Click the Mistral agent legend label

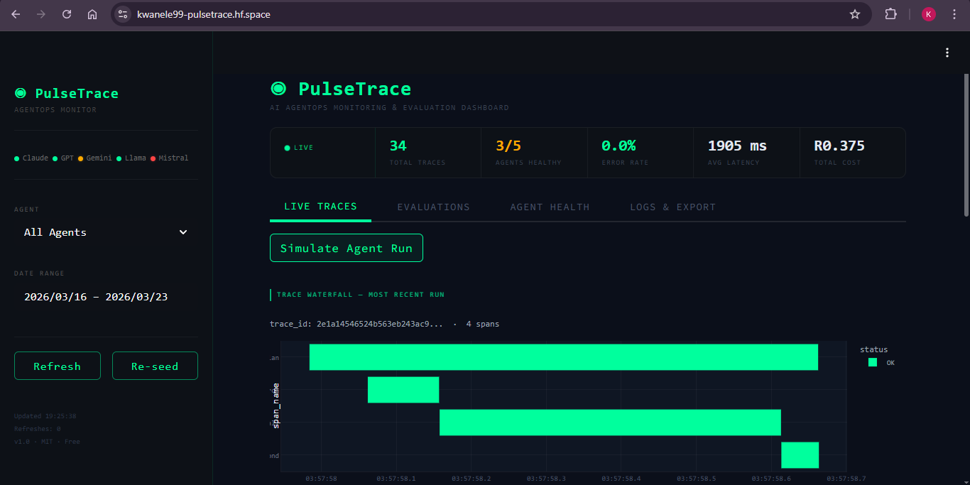pos(173,158)
